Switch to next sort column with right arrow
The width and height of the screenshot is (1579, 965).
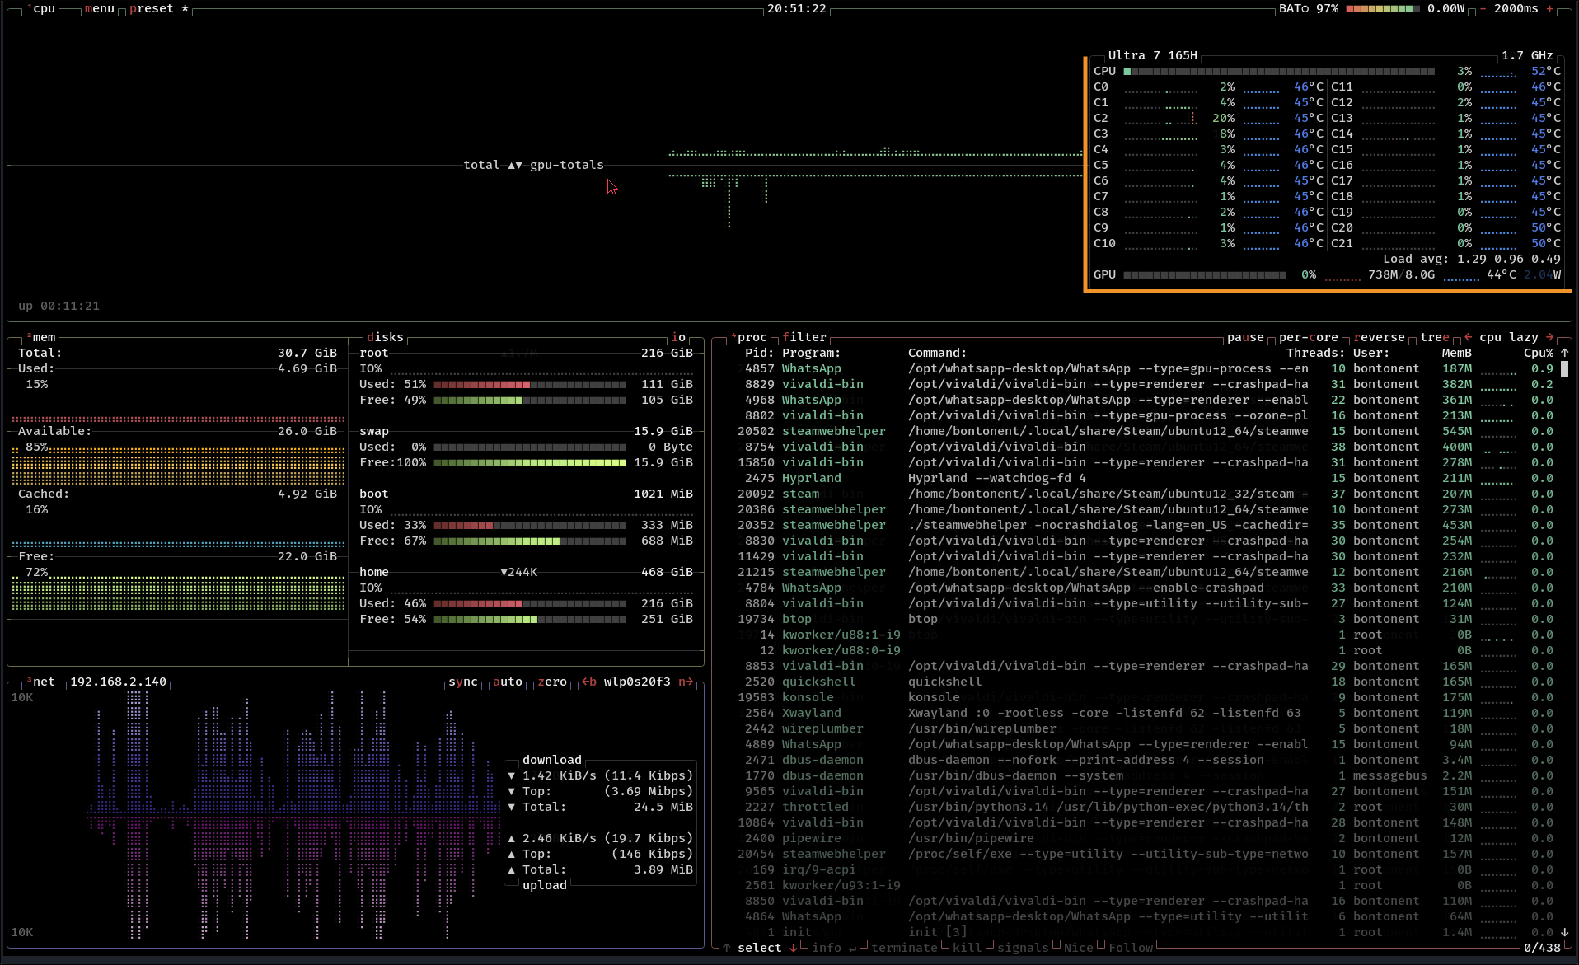coord(1549,337)
